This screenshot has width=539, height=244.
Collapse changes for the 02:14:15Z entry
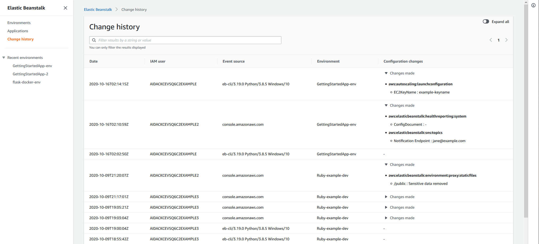coord(386,73)
